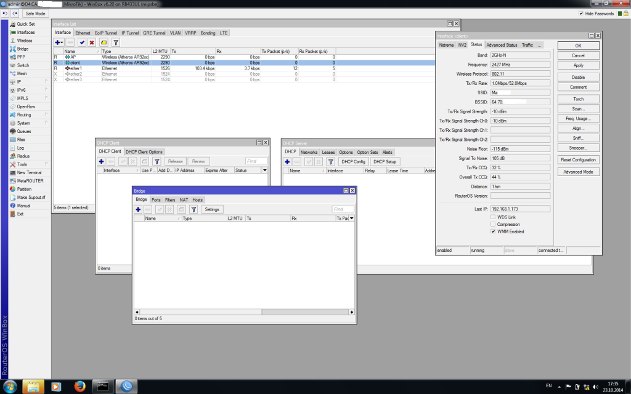Open Queues in the sidebar

pos(24,131)
